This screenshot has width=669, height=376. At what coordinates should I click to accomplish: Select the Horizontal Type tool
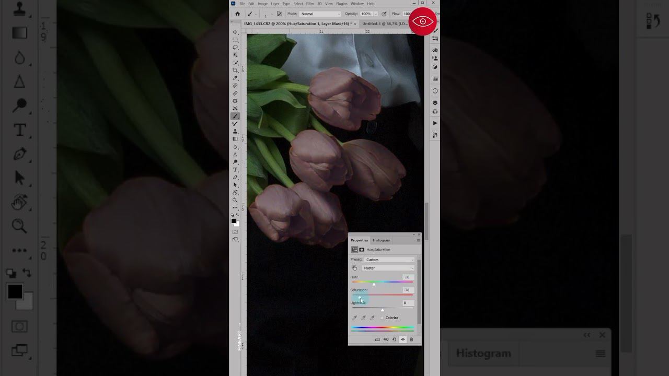[235, 170]
